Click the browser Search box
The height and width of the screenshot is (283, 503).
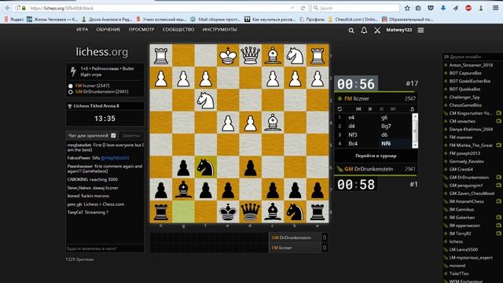(355, 8)
